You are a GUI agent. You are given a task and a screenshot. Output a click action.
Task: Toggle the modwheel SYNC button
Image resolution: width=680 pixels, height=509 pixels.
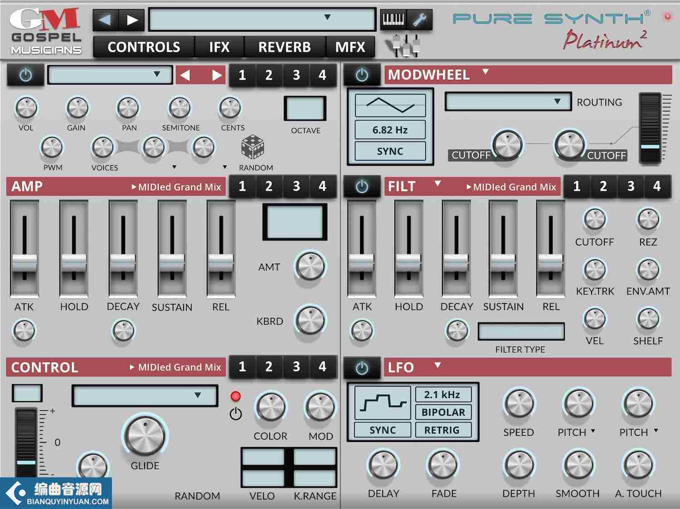(x=390, y=151)
